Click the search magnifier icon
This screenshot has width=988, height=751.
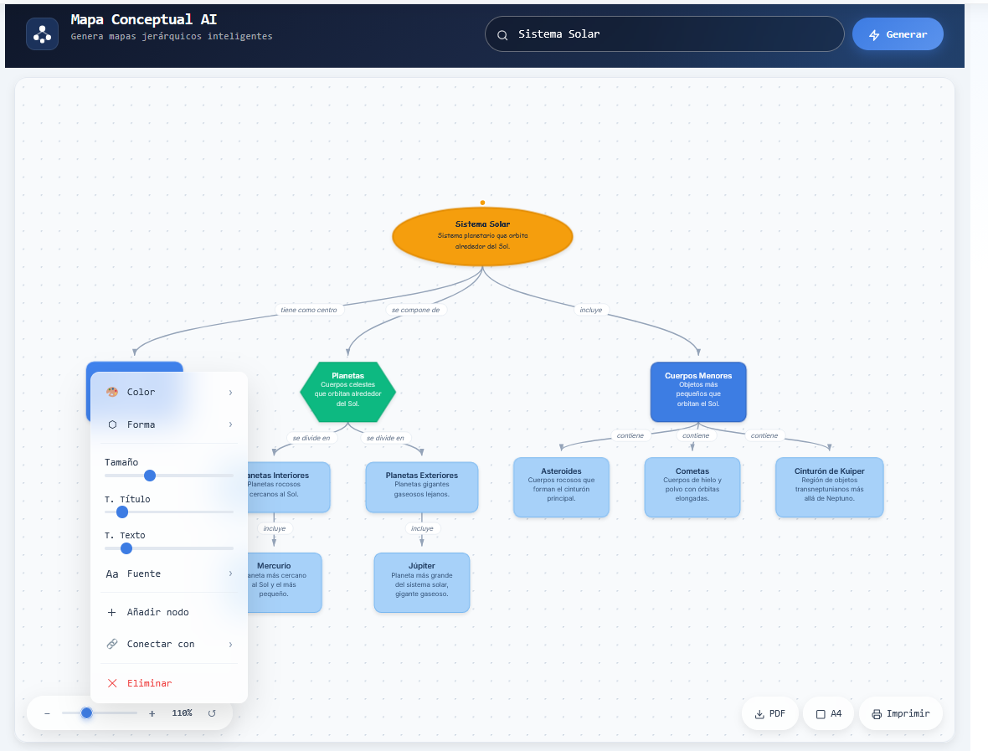[x=502, y=35]
